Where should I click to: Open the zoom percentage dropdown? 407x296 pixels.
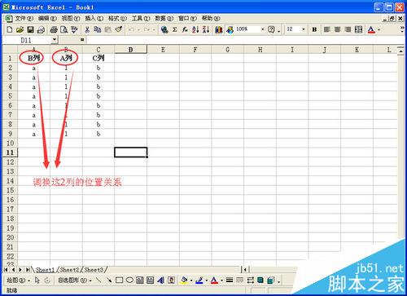click(262, 29)
